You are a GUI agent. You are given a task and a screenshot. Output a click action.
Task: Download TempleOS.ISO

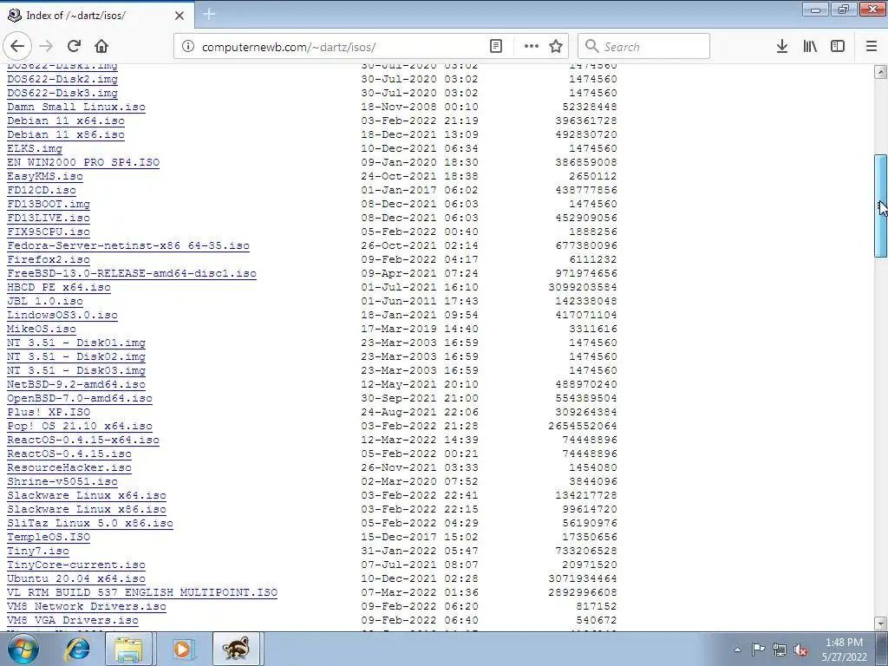(49, 537)
